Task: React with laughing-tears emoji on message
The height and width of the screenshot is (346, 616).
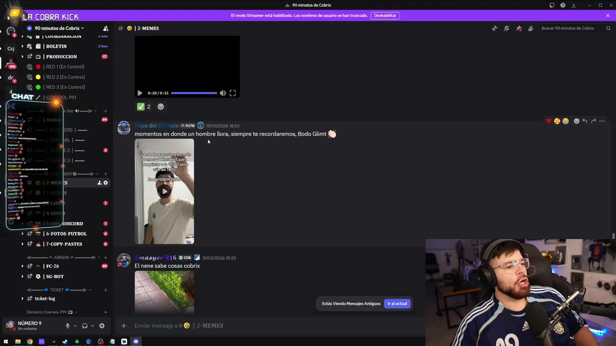Action: click(565, 121)
